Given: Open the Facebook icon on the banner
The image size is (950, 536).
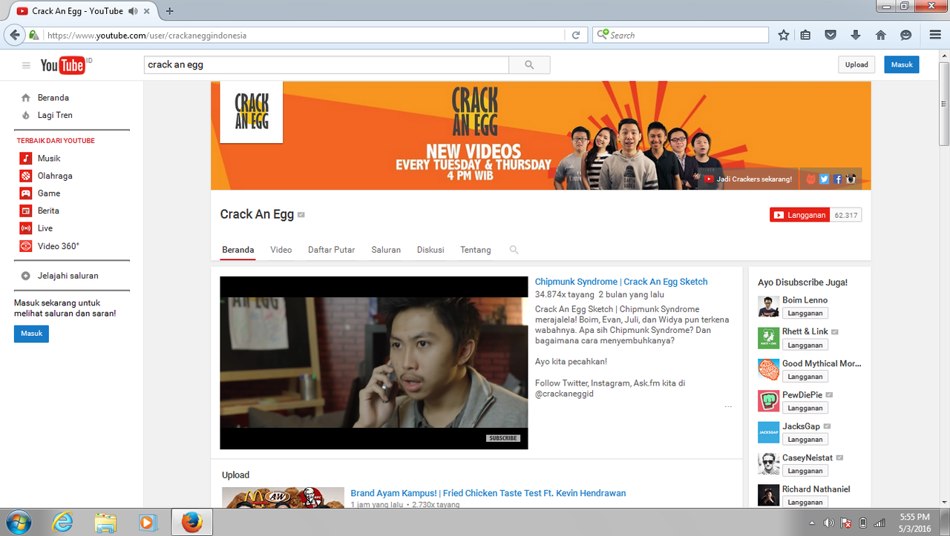Looking at the screenshot, I should click(837, 179).
